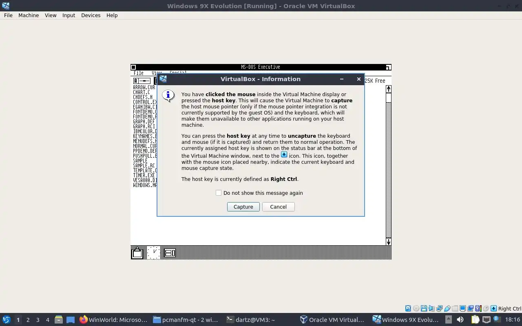Select file CHDEFS.H in the list
The height and width of the screenshot is (326, 522).
click(x=143, y=97)
